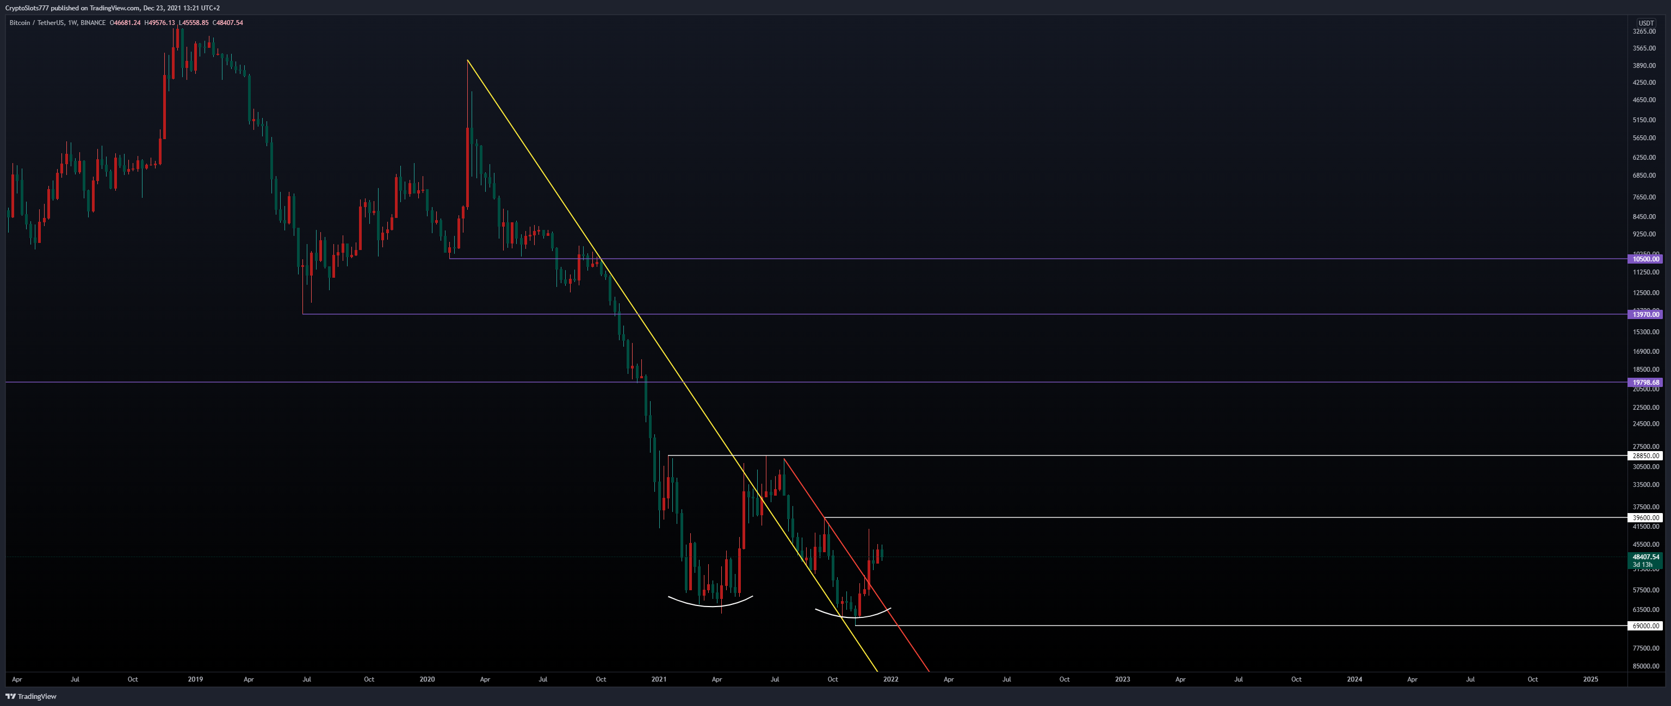This screenshot has height=706, width=1671.
Task: Click the 8450.00 price axis tick
Action: (x=1644, y=216)
